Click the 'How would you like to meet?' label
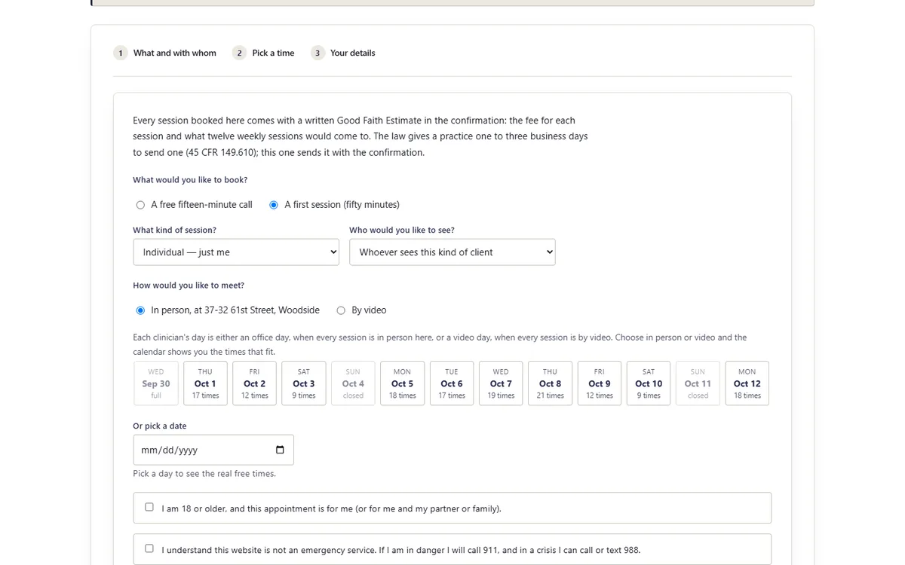Screen dimensions: 905x565 pyautogui.click(x=189, y=286)
